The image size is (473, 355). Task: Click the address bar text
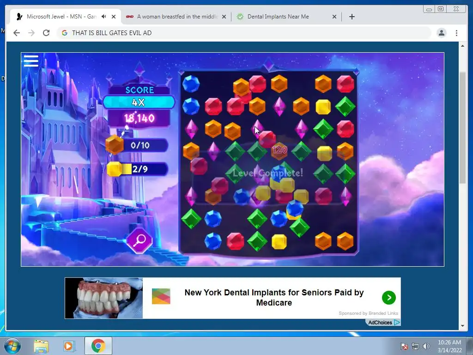tap(112, 33)
